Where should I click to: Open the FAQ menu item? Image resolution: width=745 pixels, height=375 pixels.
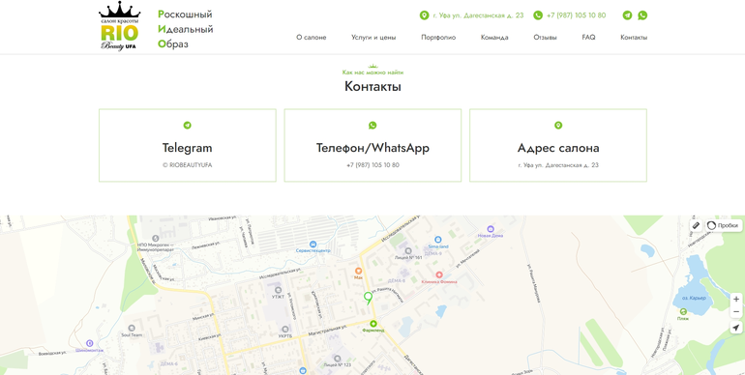[x=588, y=38]
